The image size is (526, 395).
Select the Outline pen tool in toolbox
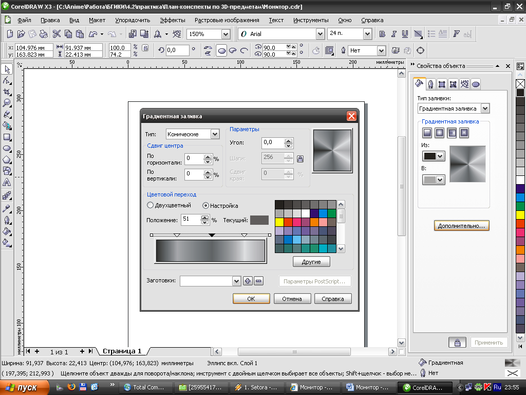pos(7,220)
